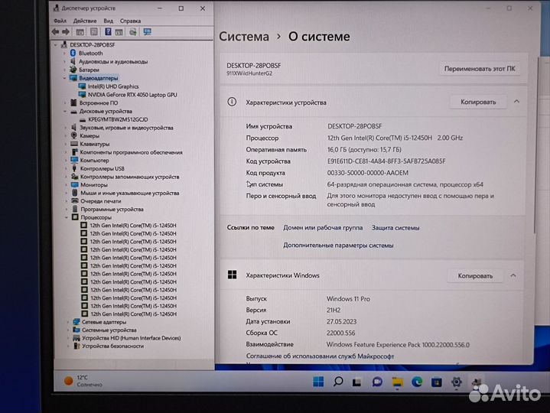
Task: Click the OS build 22000.556 value
Action: (x=340, y=333)
